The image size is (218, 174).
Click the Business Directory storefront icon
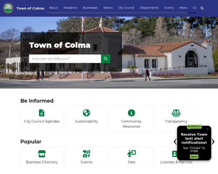pos(42,154)
